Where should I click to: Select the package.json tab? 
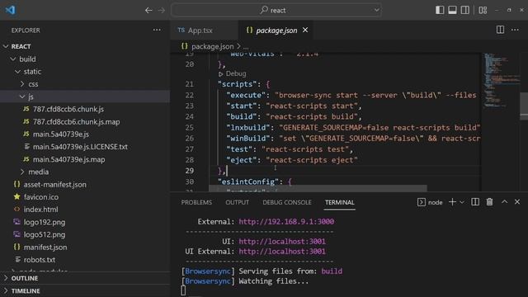[x=276, y=31]
